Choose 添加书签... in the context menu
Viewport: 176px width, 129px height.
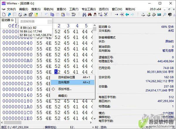(72, 89)
